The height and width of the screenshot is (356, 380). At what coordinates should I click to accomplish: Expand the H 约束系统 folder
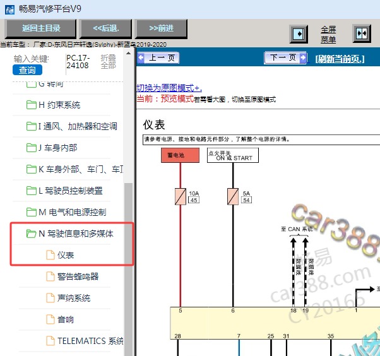(x=59, y=105)
